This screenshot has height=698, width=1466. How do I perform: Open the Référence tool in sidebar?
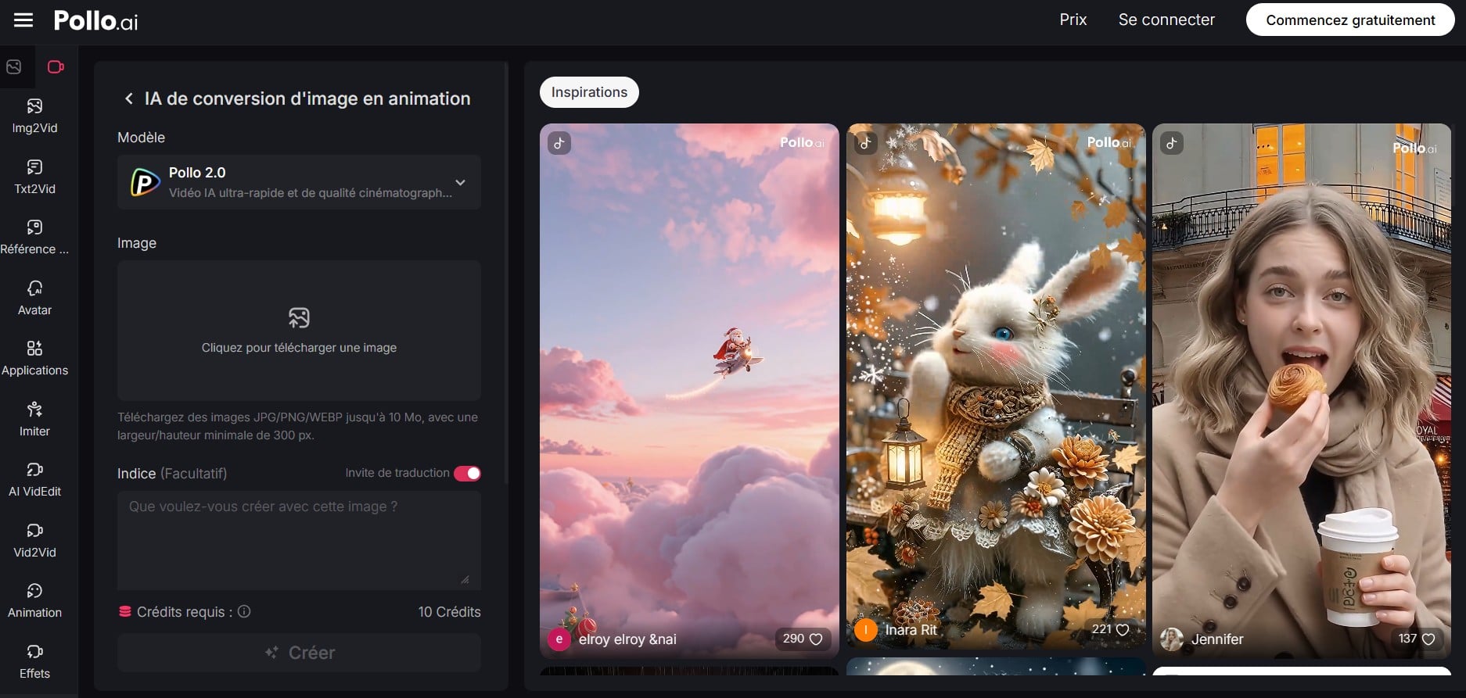pos(34,237)
